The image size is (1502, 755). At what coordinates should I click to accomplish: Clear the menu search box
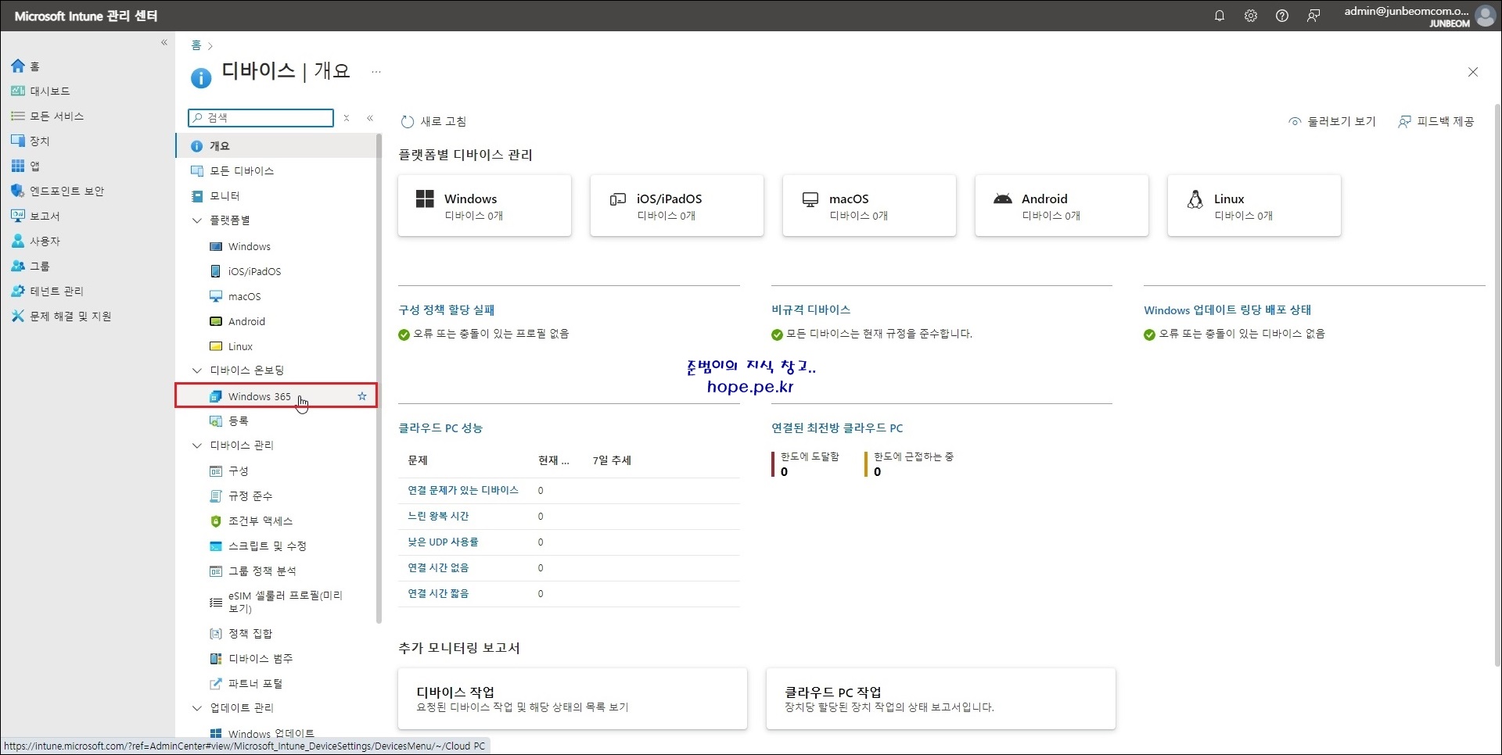pos(347,118)
